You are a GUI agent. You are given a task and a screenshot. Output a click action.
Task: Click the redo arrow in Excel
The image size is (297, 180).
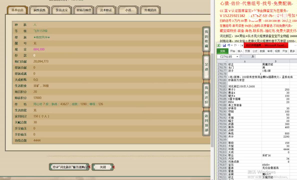(x=235, y=45)
